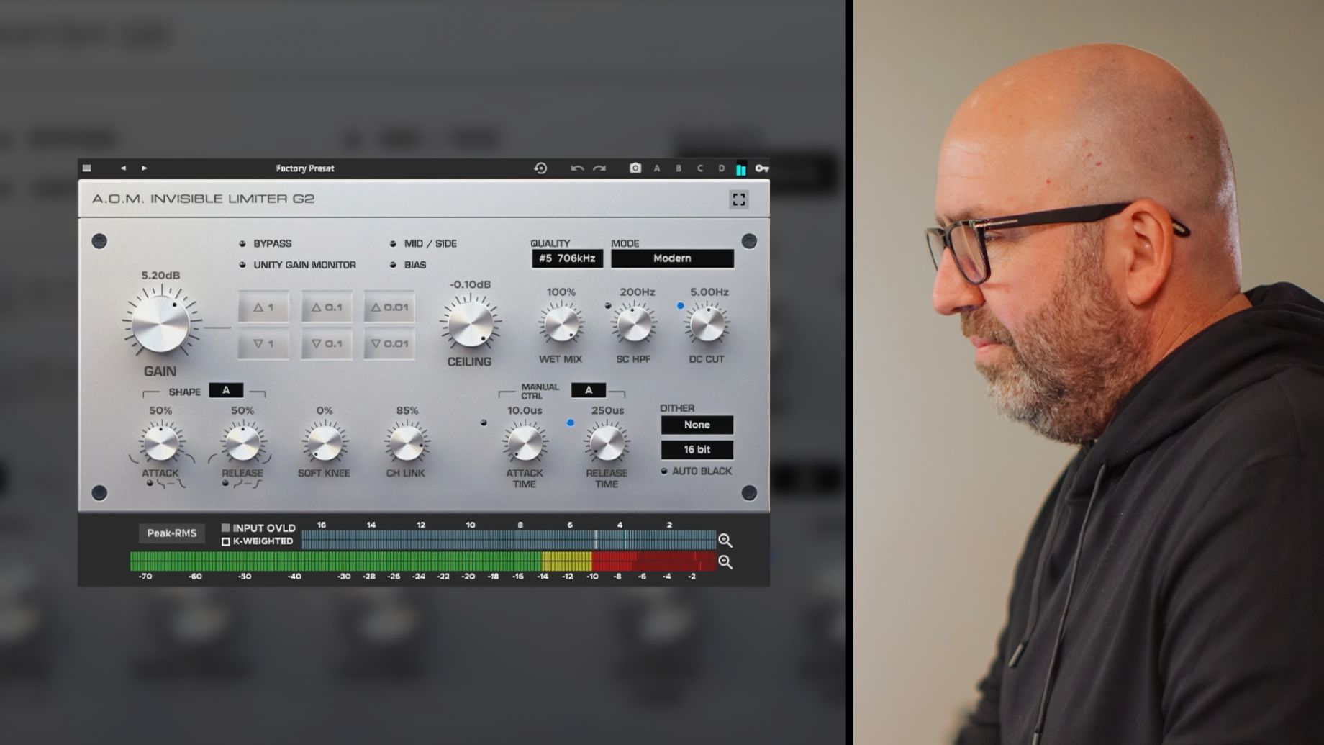The height and width of the screenshot is (745, 1324).
Task: Toggle the release curve shape LED
Action: (x=226, y=483)
